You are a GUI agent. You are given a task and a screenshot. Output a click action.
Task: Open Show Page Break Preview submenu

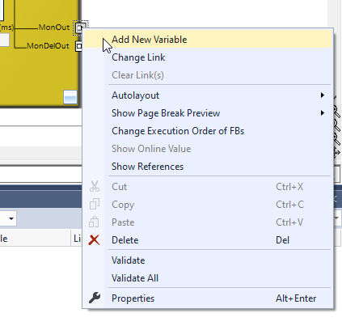pyautogui.click(x=208, y=113)
